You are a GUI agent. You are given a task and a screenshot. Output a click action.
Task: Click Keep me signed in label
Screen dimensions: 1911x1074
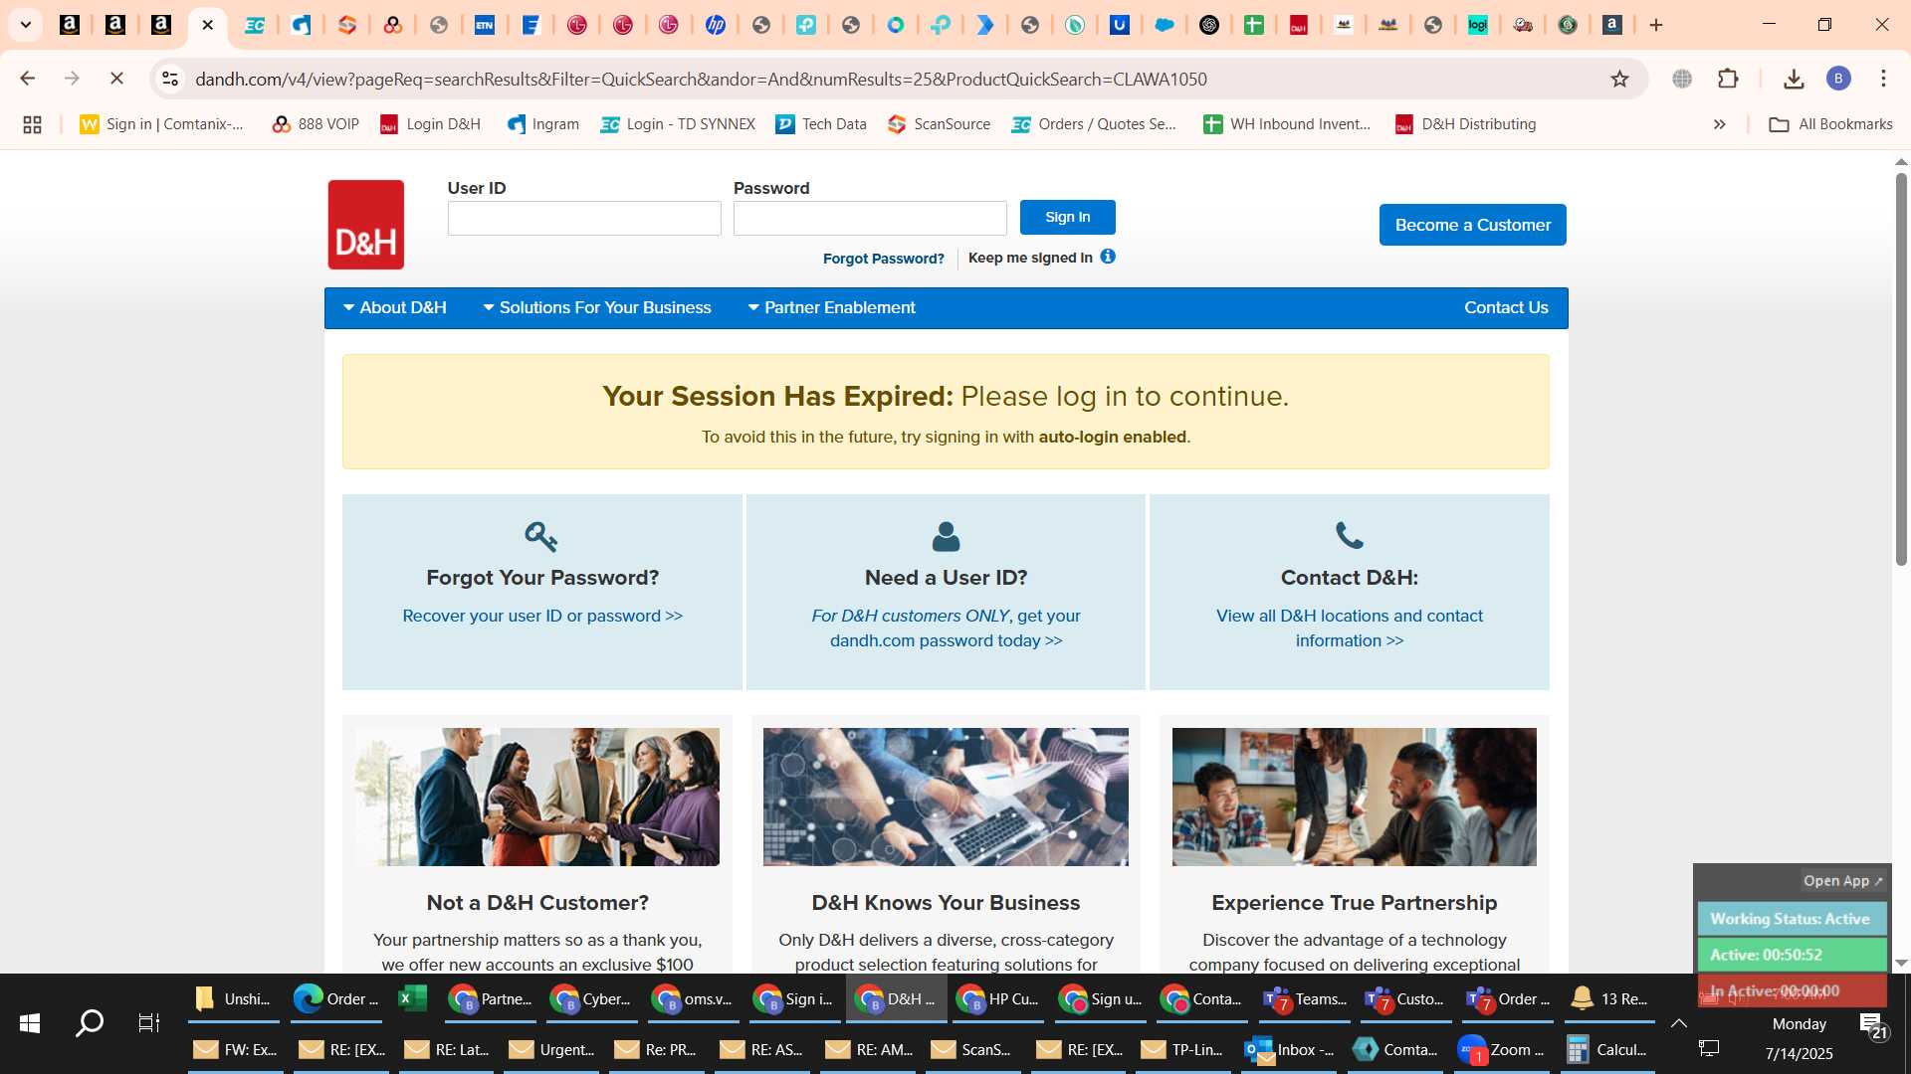click(1030, 258)
